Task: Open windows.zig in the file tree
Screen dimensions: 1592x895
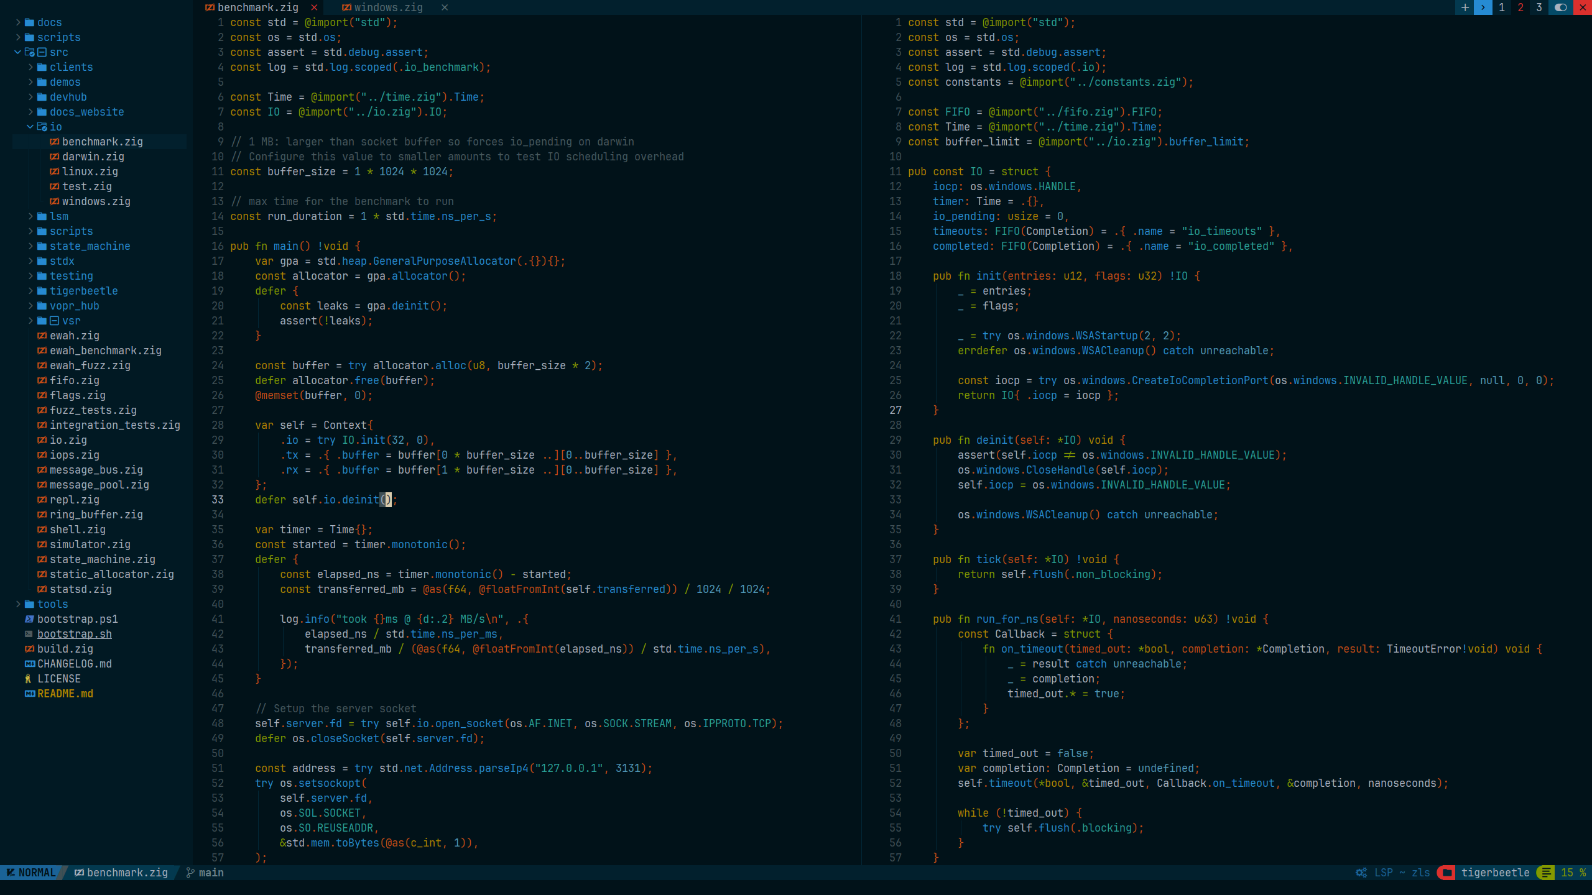Action: [x=96, y=201]
